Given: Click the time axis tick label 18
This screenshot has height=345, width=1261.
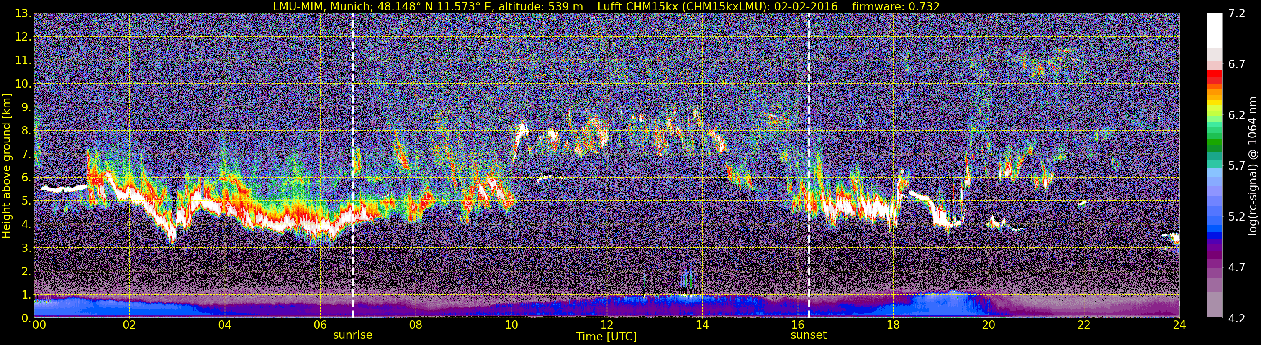Looking at the screenshot, I should click(x=893, y=325).
